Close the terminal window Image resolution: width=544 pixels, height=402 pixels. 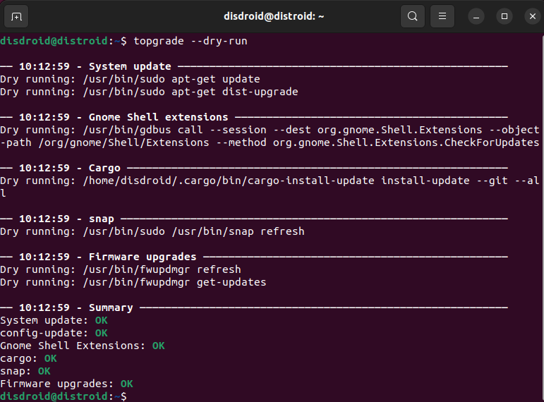click(x=533, y=17)
